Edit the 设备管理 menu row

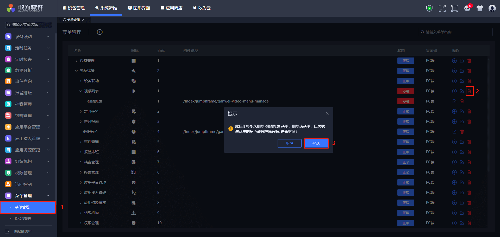pos(462,61)
